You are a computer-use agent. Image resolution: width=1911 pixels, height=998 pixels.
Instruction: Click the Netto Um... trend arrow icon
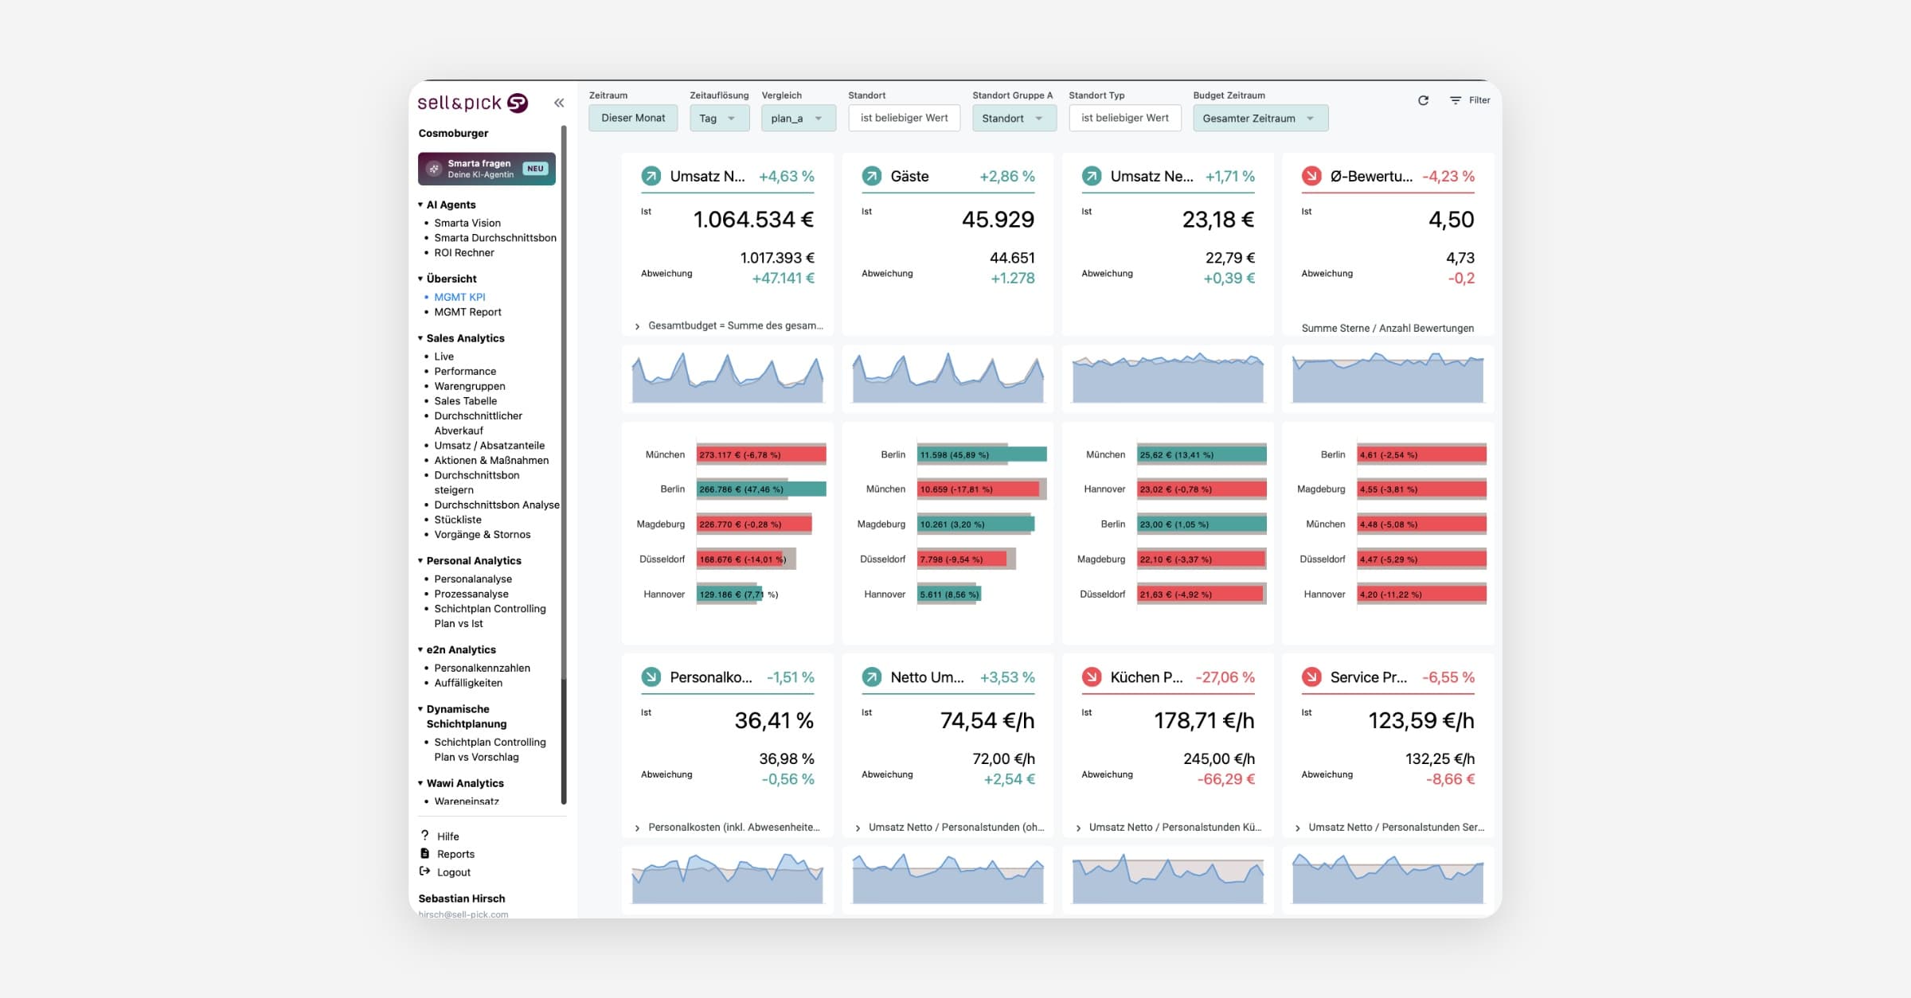872,677
